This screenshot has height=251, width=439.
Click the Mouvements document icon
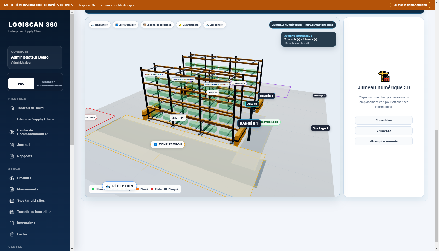[x=12, y=189]
